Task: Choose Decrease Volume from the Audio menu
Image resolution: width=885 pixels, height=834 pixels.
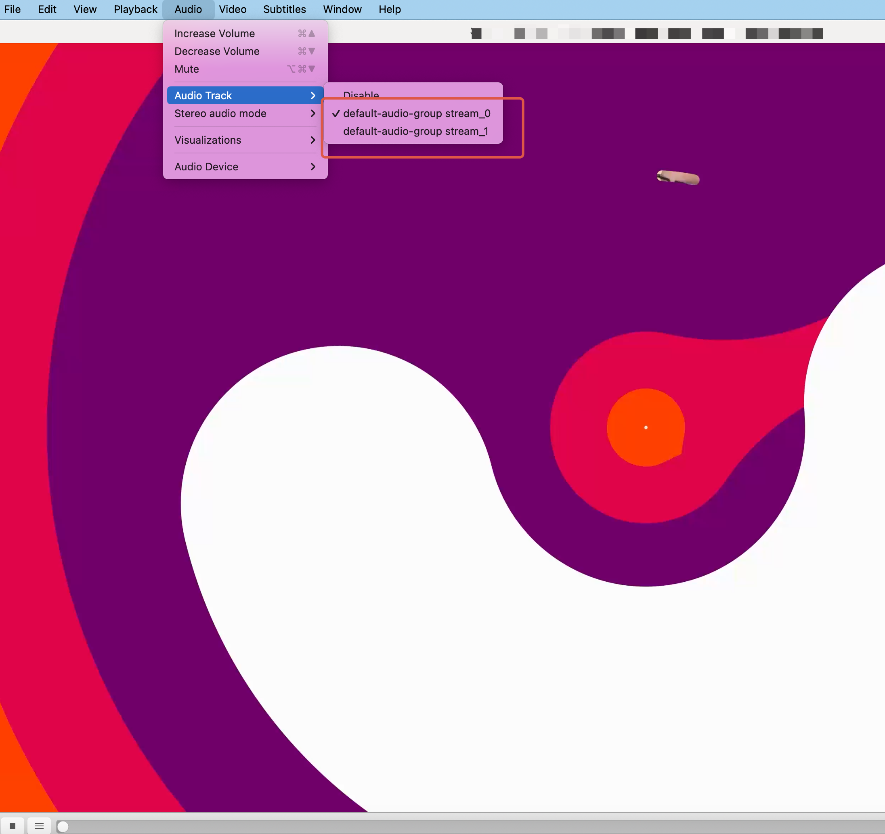Action: pos(216,51)
